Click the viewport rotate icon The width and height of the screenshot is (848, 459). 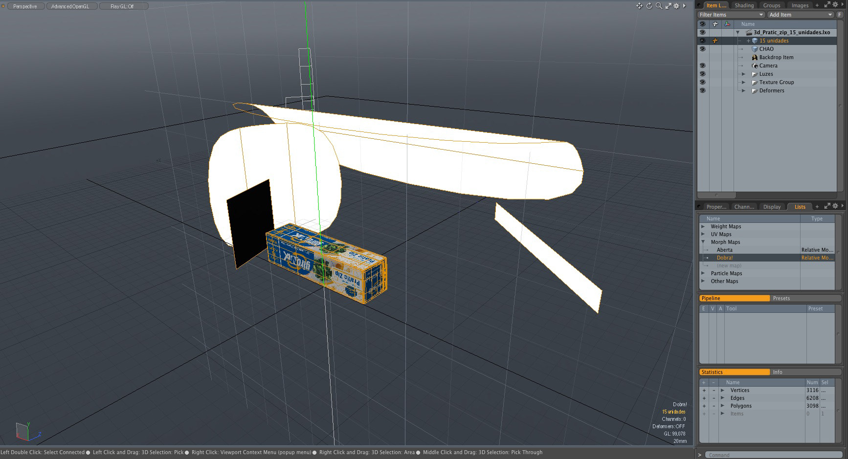649,6
